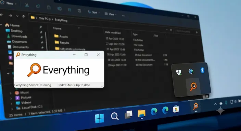
Task: Click the date cell '19 Dec 2023 12:36'
Action: [x=117, y=60]
